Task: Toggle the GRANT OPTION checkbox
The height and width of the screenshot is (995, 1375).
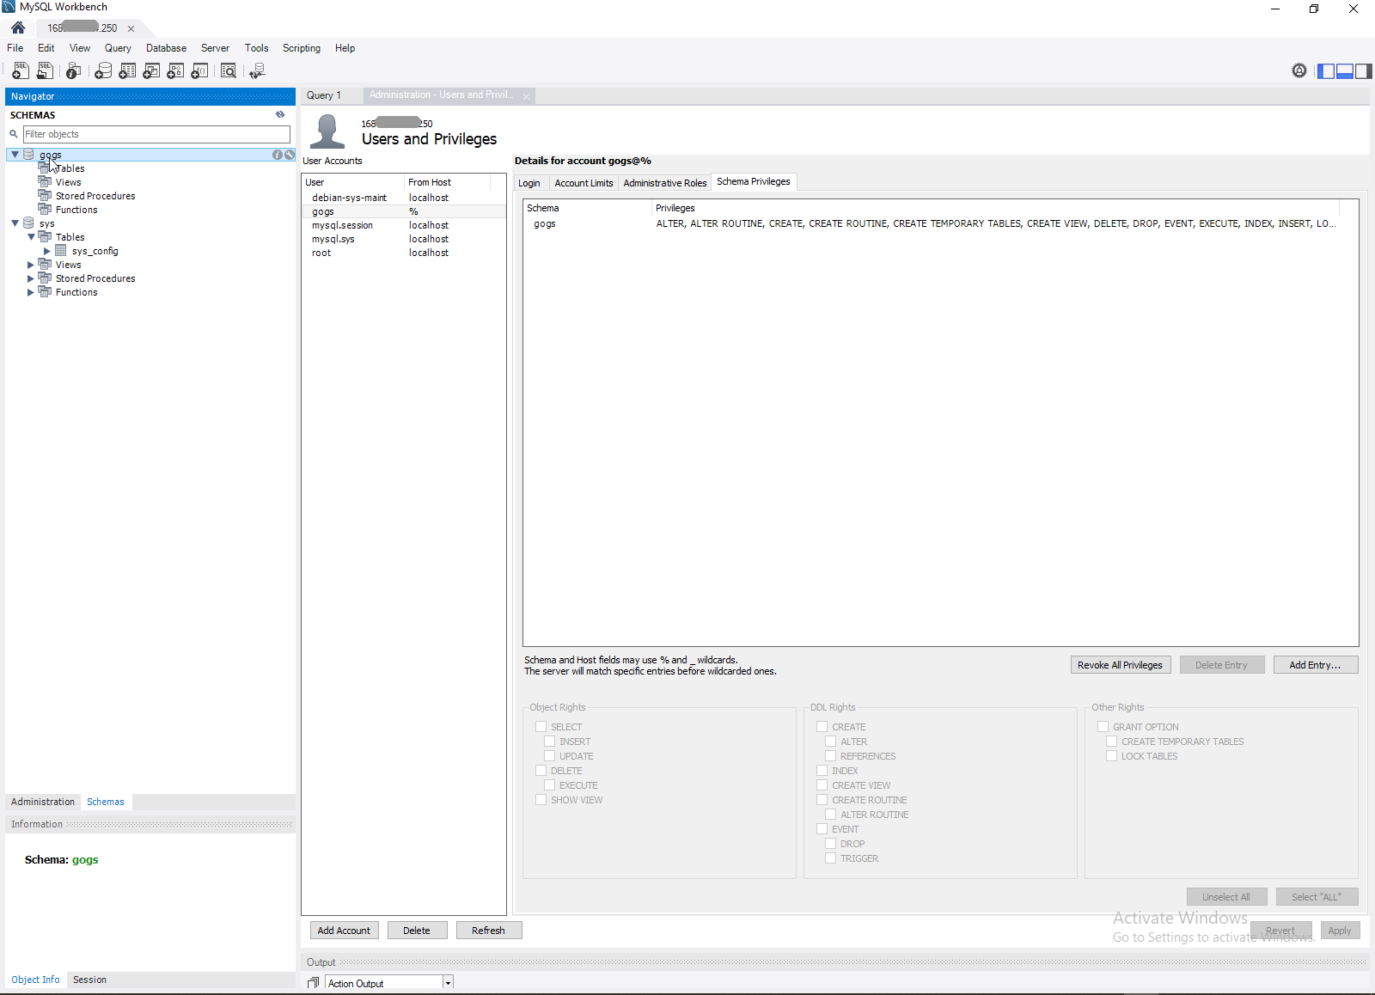Action: [1103, 727]
